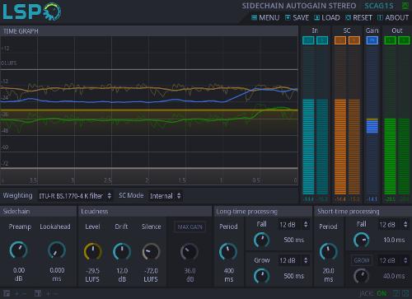Click the Drift knob
412x299 pixels.
122,251
